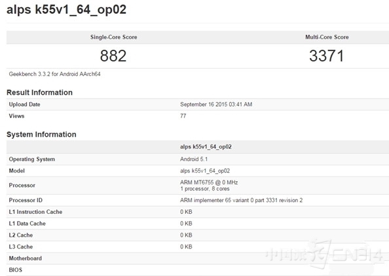The width and height of the screenshot is (389, 276).
Task: Click the single-core score value 882
Action: coord(113,56)
